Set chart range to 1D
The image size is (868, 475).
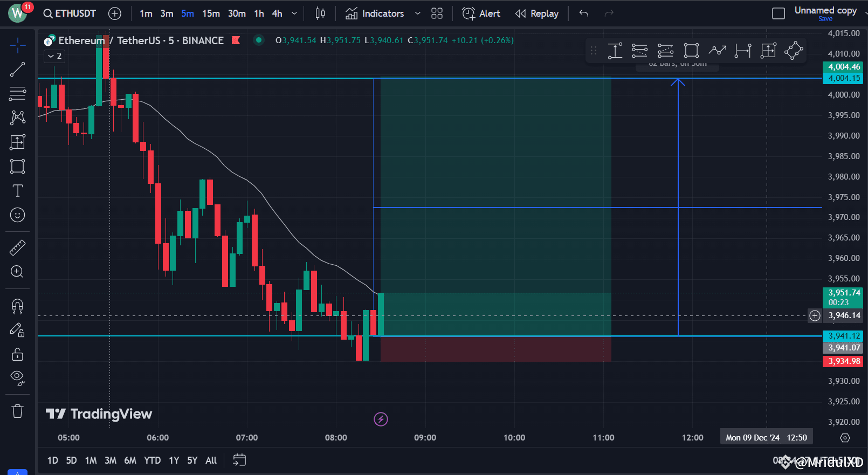tap(53, 460)
